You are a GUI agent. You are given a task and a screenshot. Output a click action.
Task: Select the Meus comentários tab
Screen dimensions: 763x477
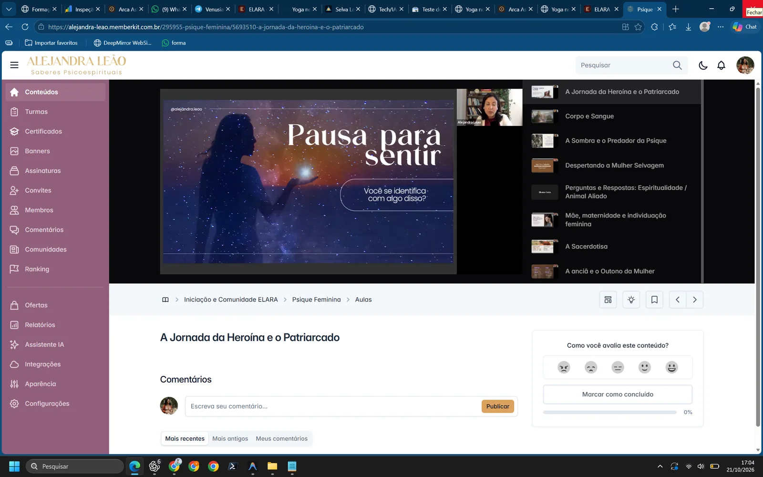282,438
